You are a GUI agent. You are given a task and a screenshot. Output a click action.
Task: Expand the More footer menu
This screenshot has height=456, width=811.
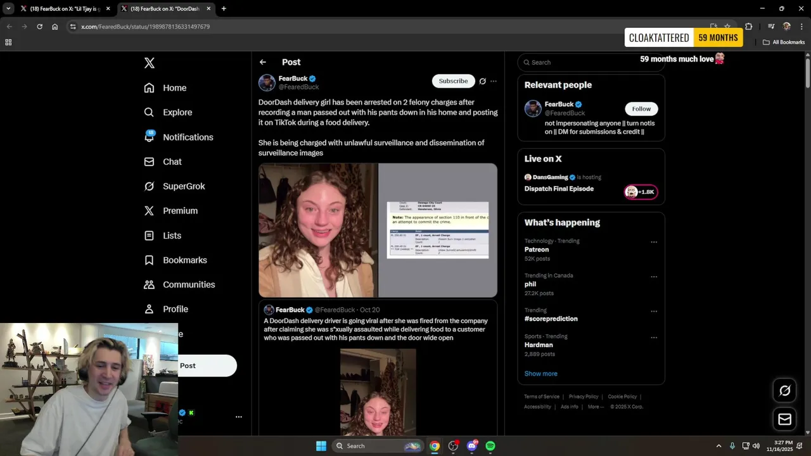pyautogui.click(x=596, y=407)
